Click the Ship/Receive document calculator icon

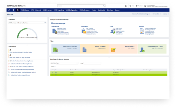[x=55, y=31]
